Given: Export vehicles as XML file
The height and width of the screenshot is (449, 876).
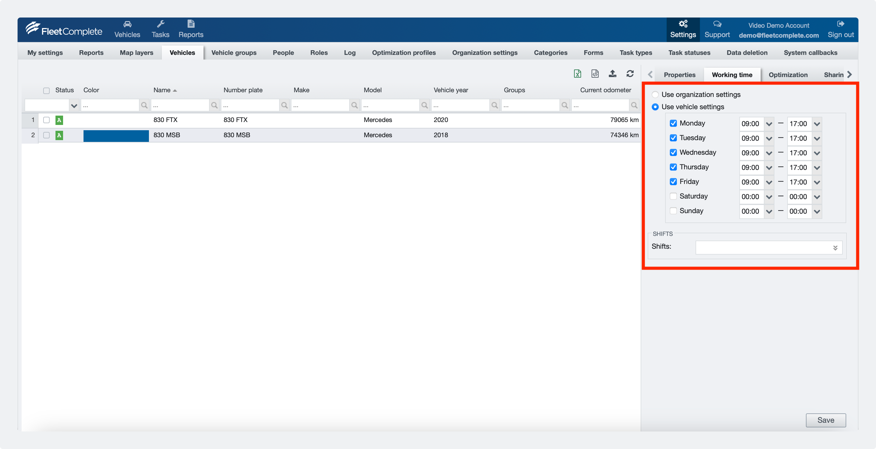Looking at the screenshot, I should pos(595,73).
